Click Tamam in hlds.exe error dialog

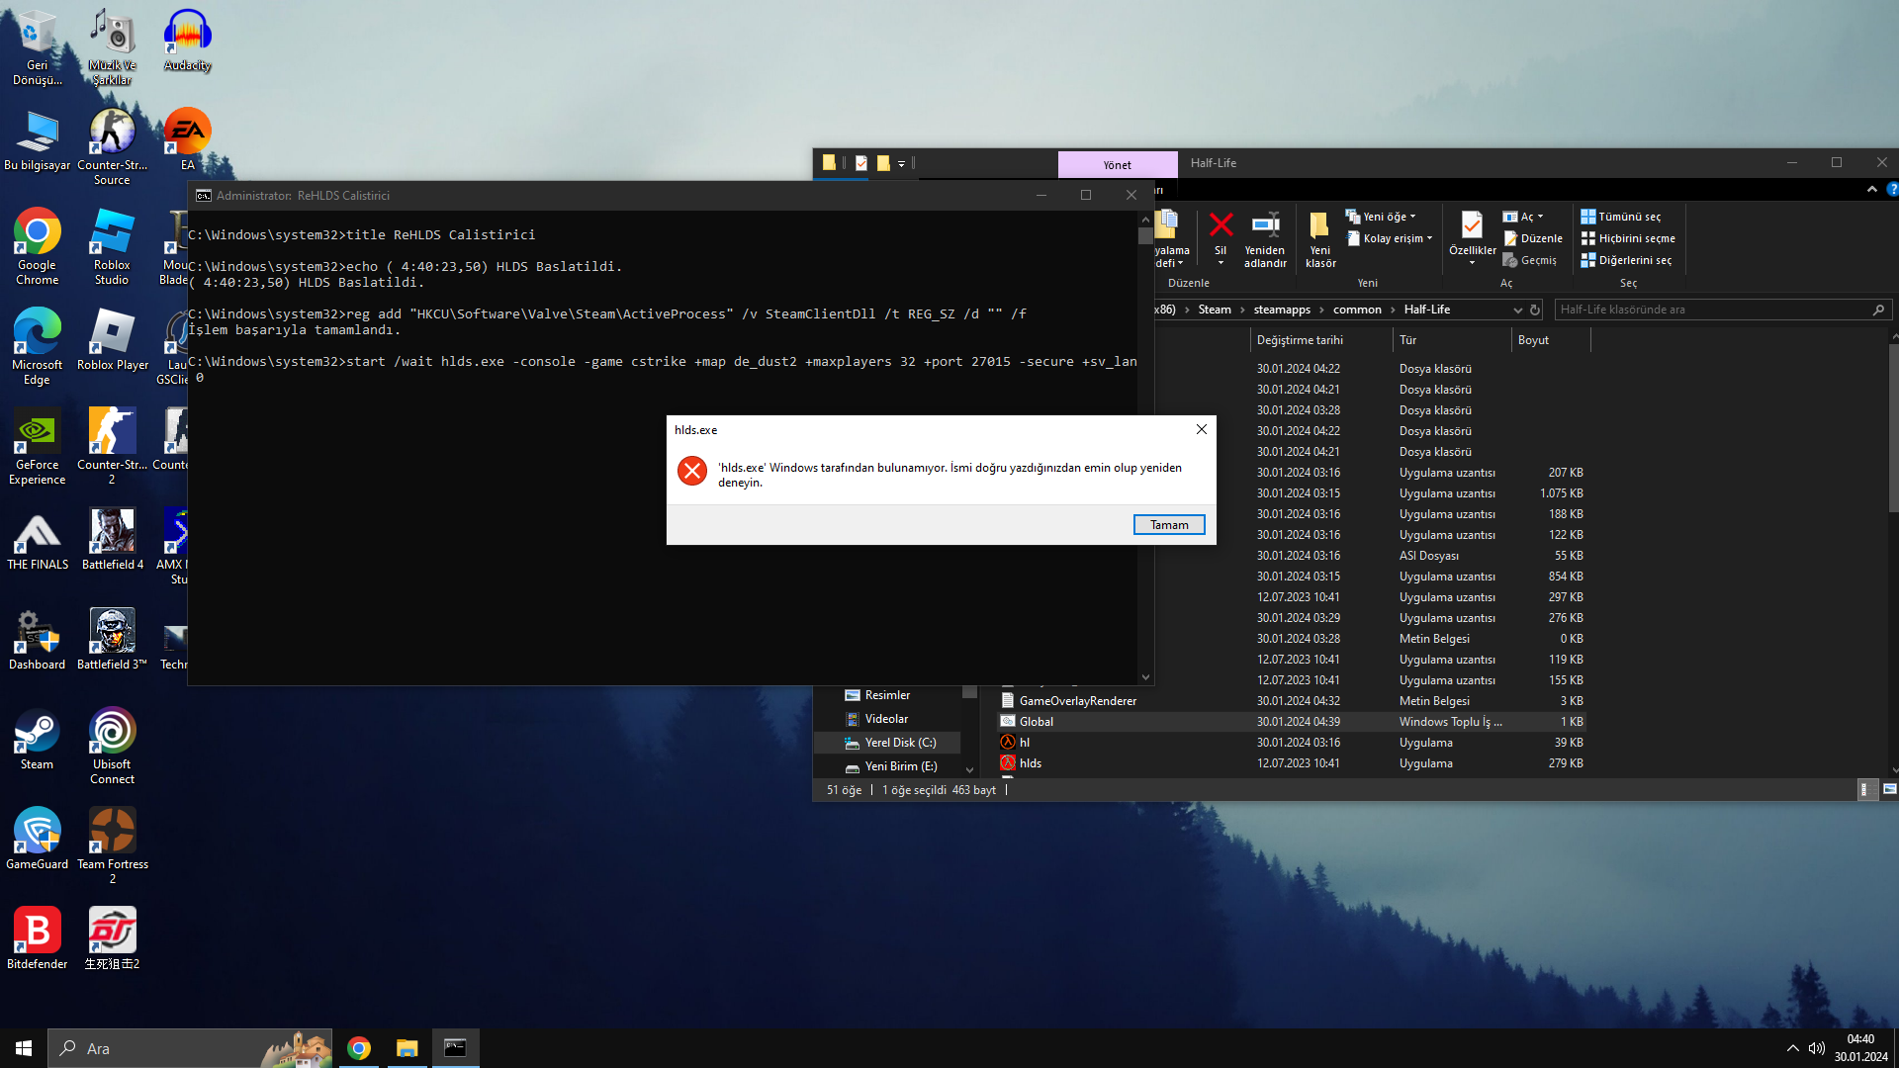1168,525
